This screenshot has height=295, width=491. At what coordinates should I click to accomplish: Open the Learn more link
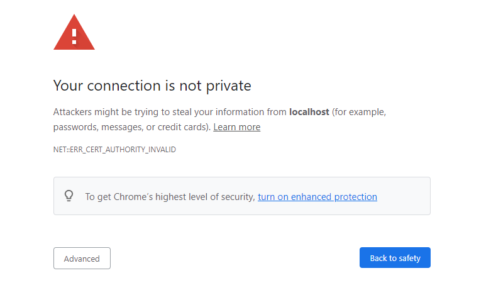237,127
